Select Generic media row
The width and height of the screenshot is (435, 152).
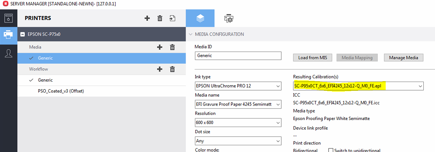click(101, 58)
